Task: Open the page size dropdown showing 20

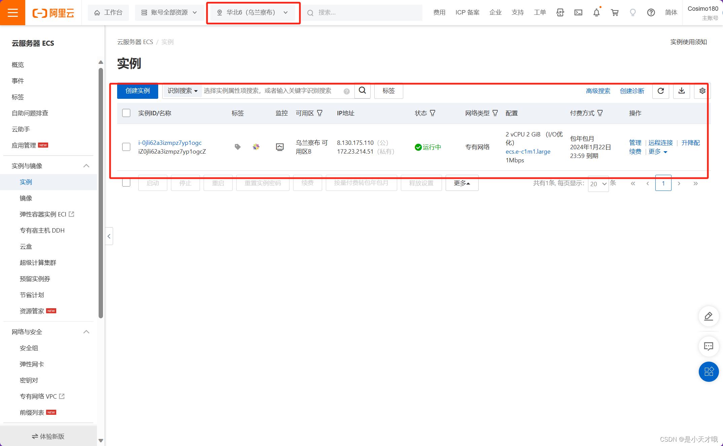Action: point(598,184)
